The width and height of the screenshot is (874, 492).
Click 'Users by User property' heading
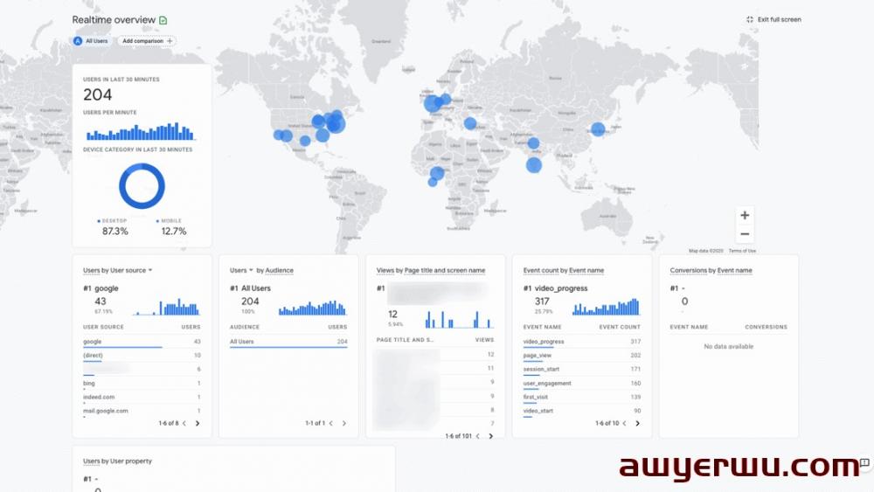[x=117, y=461]
